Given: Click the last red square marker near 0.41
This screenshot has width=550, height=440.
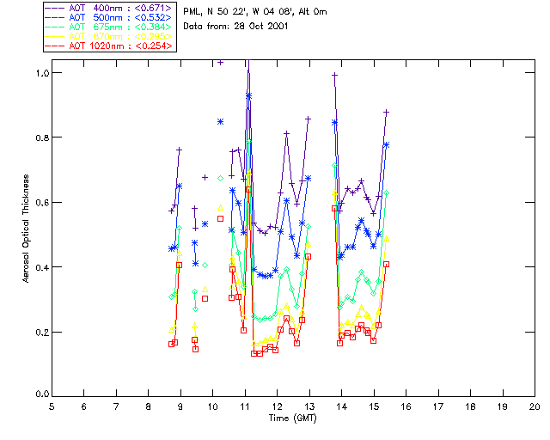Looking at the screenshot, I should (386, 264).
